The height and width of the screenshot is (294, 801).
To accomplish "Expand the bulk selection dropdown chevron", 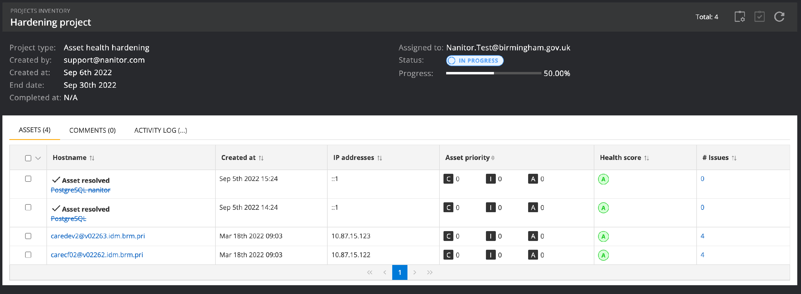I will [x=38, y=158].
